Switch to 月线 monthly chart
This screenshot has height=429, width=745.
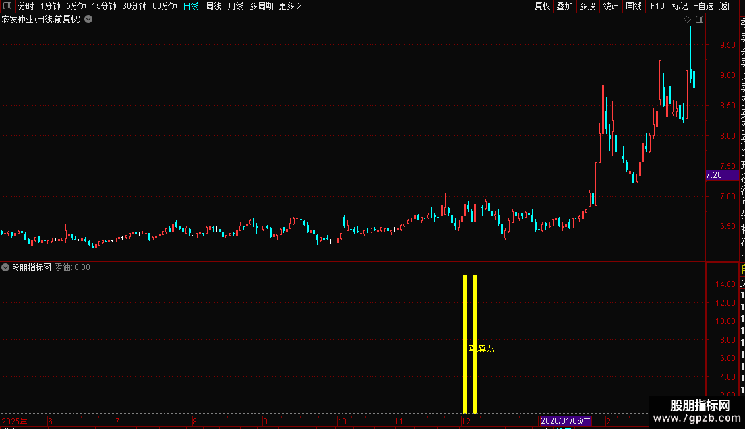tap(235, 6)
